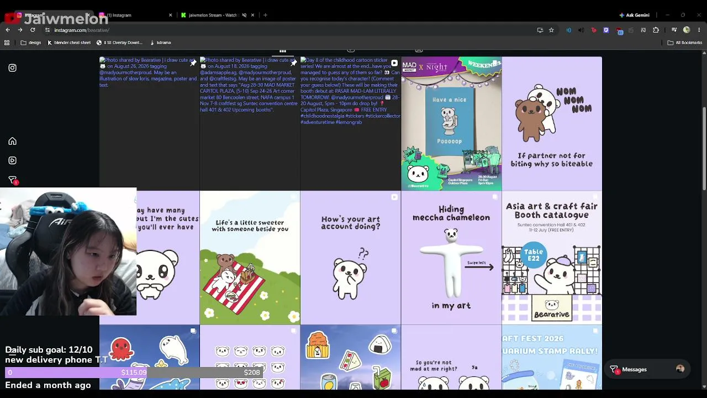The height and width of the screenshot is (398, 707).
Task: Open the pinned post from August 26
Action: click(149, 123)
